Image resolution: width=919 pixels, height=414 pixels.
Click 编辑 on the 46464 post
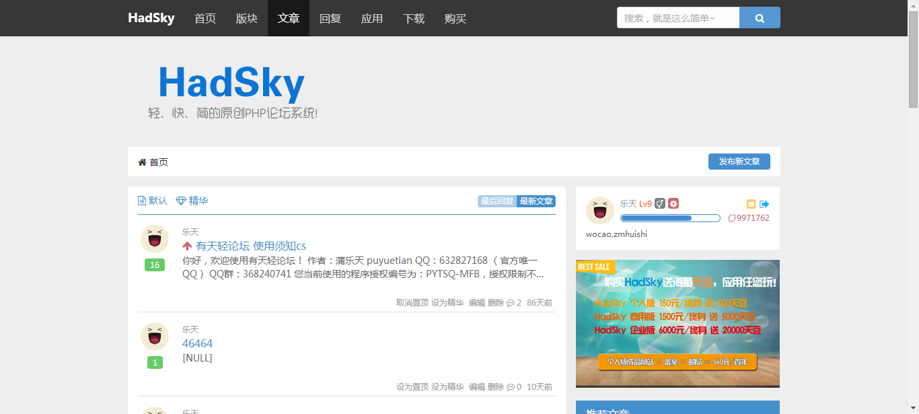tap(477, 387)
